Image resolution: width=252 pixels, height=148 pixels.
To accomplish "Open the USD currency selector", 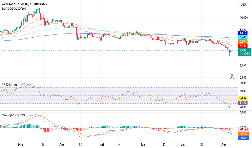I will pyautogui.click(x=245, y=5).
